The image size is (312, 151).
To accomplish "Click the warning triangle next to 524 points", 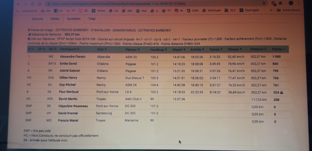I will pyautogui.click(x=282, y=92).
